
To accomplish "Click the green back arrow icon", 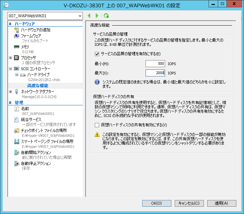I will point(89,16).
